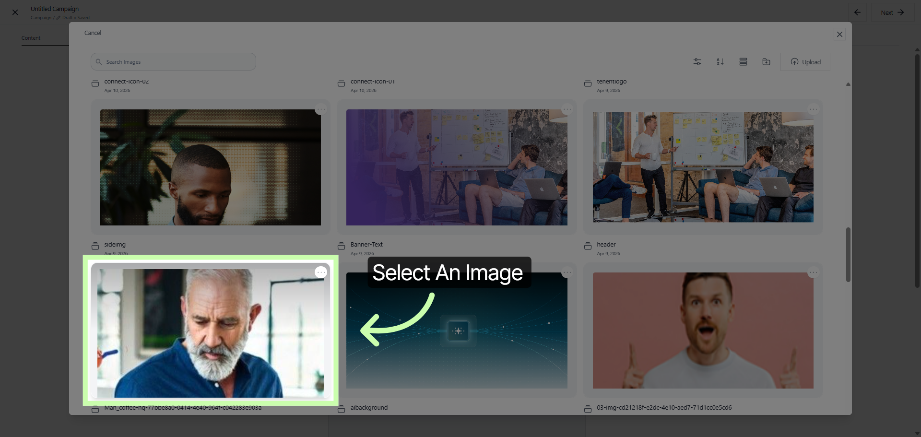The width and height of the screenshot is (921, 437).
Task: Select the header meeting thumbnail
Action: click(703, 167)
